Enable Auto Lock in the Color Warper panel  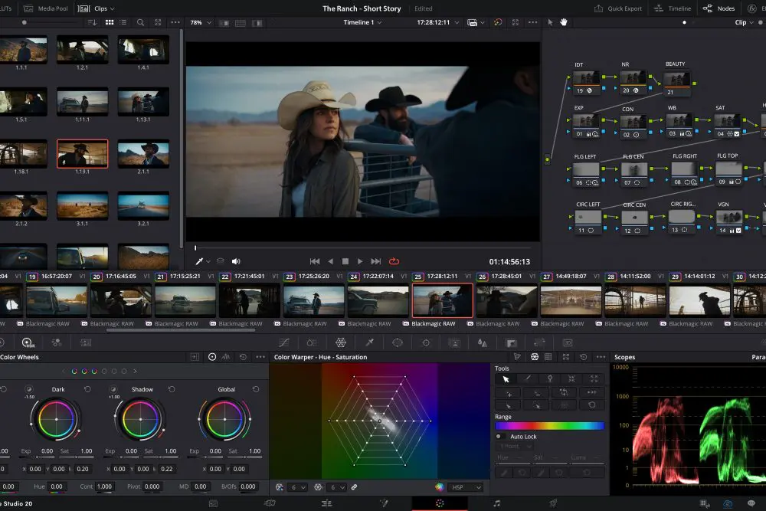pos(499,436)
